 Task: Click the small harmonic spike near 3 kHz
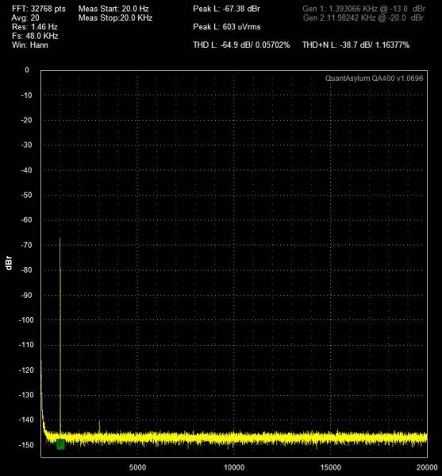(x=99, y=427)
